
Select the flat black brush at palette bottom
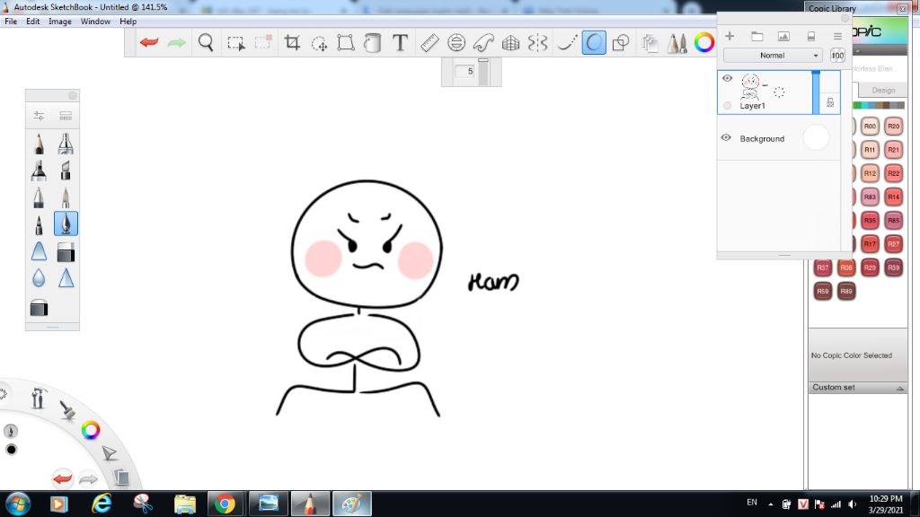[x=39, y=308]
